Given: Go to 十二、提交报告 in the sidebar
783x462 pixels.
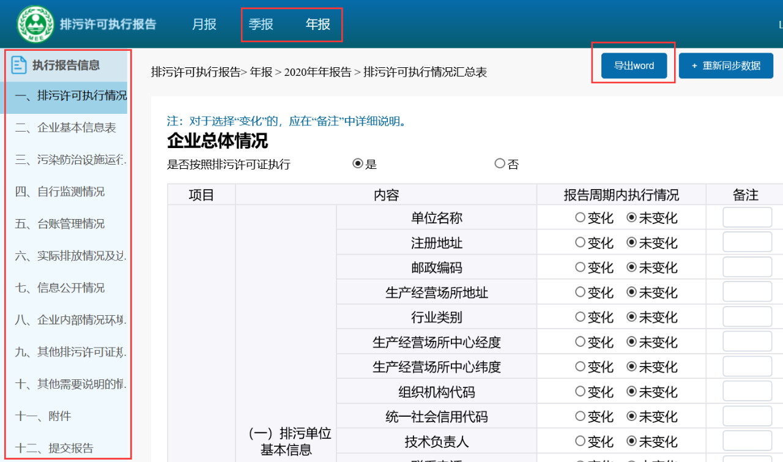Looking at the screenshot, I should pyautogui.click(x=58, y=447).
